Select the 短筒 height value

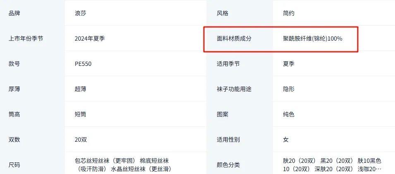[81, 114]
